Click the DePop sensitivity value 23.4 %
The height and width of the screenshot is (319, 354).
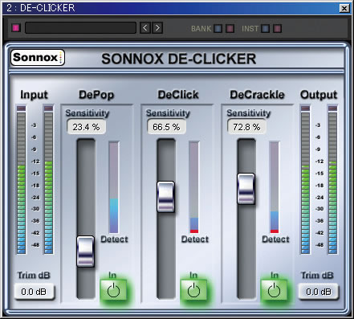click(x=86, y=127)
